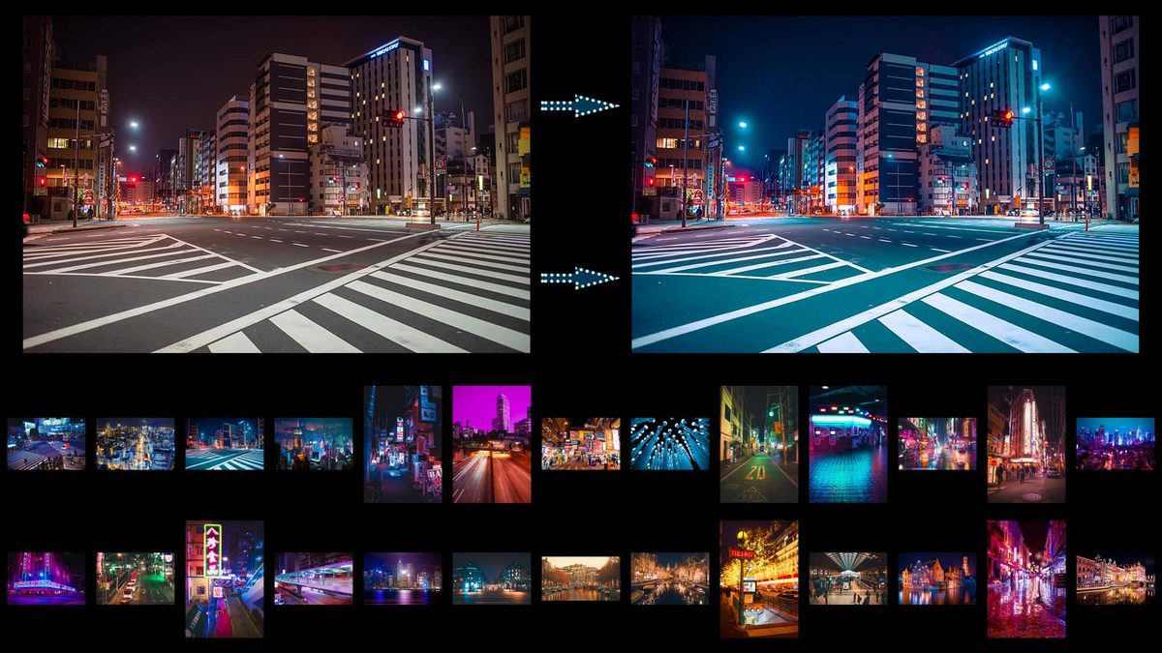1162x653 pixels.
Task: Select the neon alley with Japanese signs thumbnail
Action: 403,444
